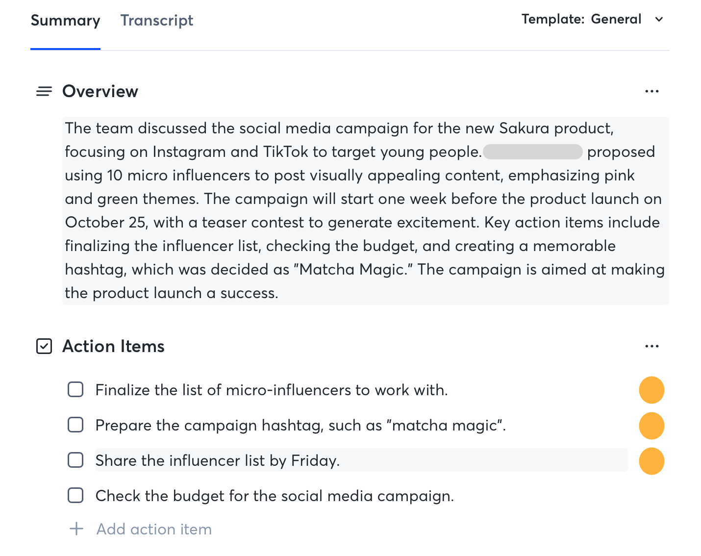Check off 'Finalize the list of micro-influencers'
Image resolution: width=701 pixels, height=556 pixels.
coord(75,390)
